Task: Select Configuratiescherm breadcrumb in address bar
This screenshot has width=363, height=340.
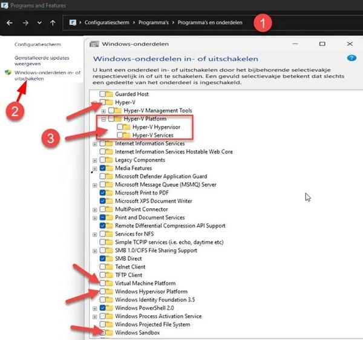Action: 106,22
